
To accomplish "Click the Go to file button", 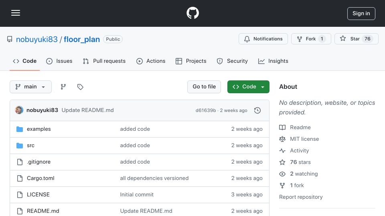I will click(x=204, y=87).
